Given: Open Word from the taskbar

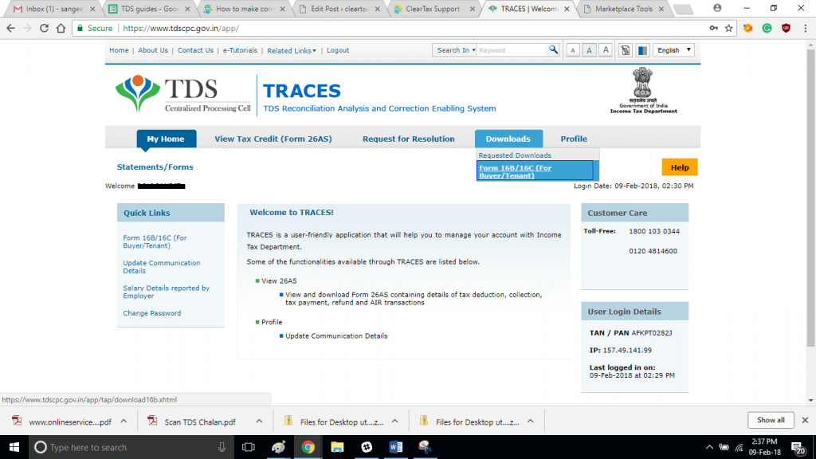Looking at the screenshot, I should click(x=395, y=447).
